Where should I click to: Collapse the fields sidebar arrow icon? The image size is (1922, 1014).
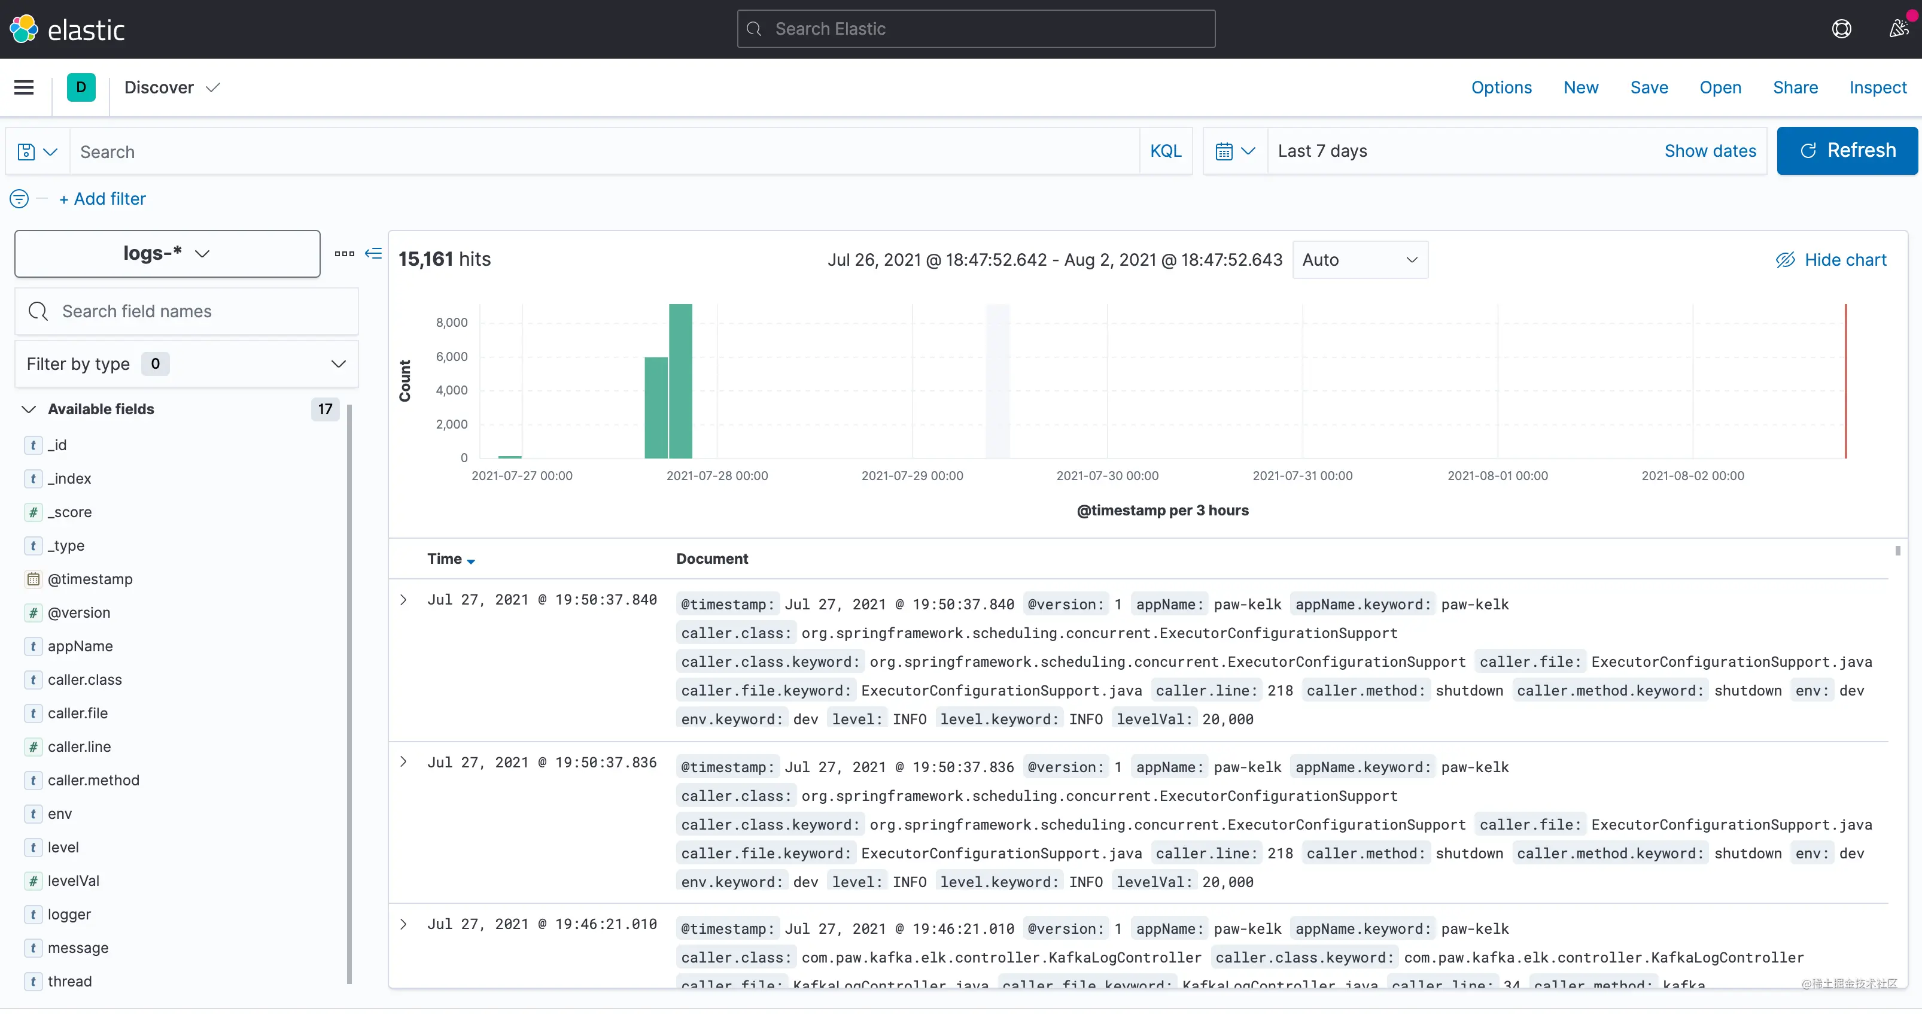373,254
